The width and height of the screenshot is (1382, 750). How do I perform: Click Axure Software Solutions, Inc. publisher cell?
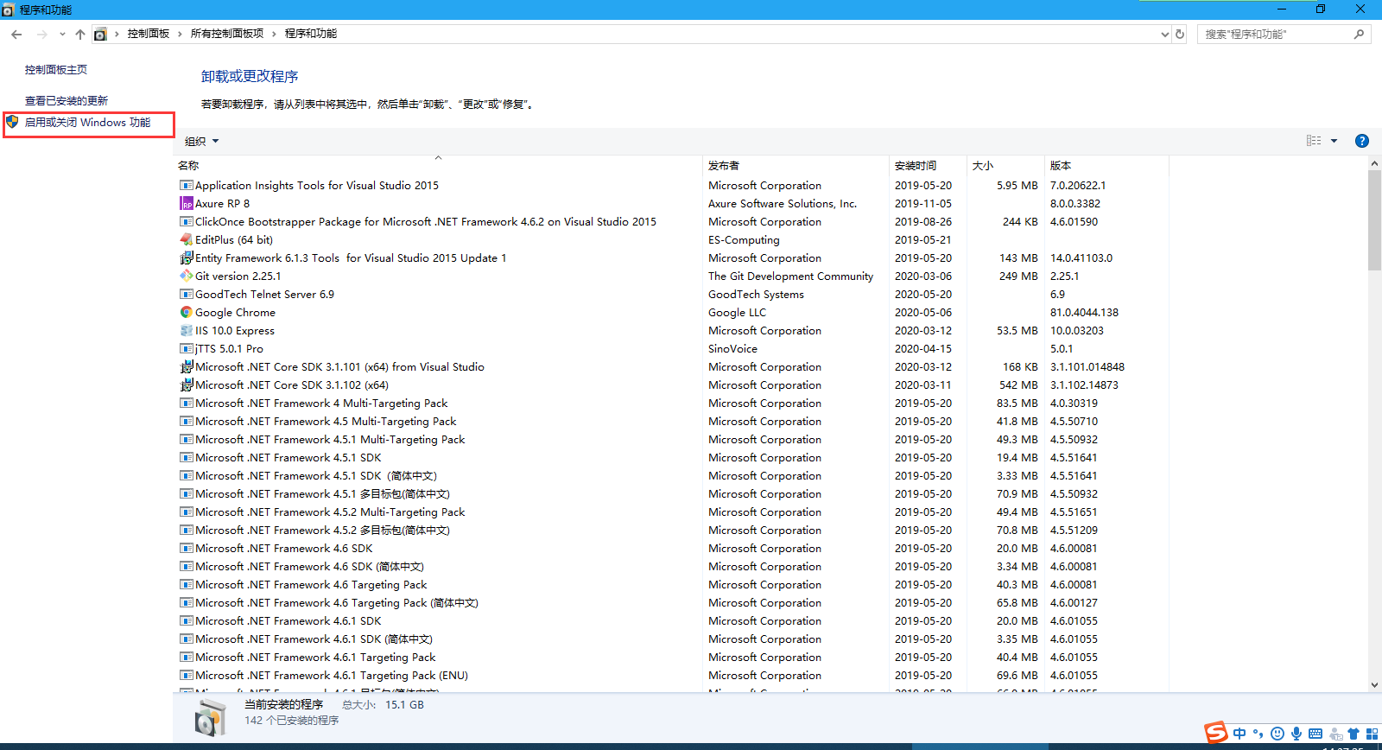click(783, 204)
